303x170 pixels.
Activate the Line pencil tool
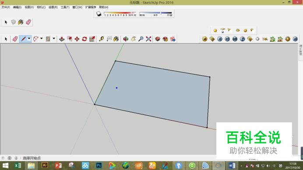23,39
